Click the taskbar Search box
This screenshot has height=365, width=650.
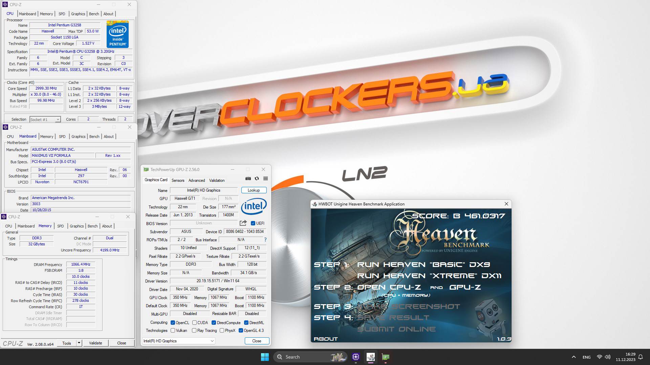pos(310,357)
